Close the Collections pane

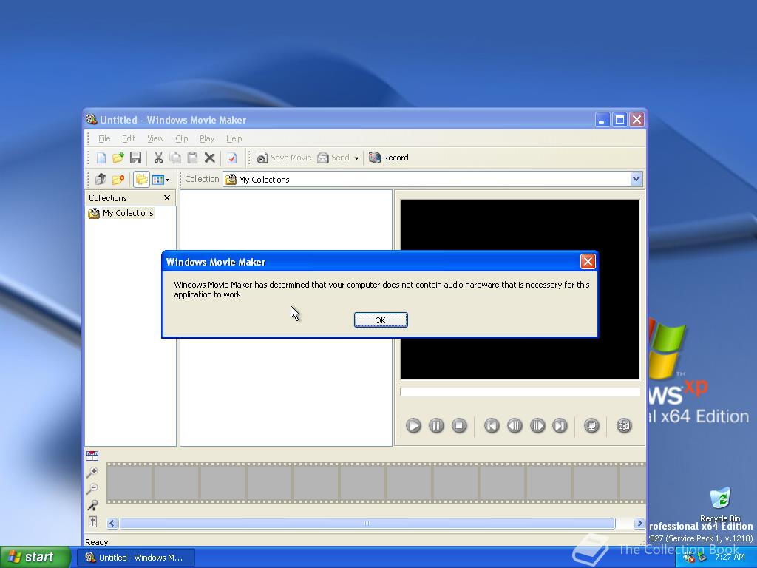click(x=167, y=198)
